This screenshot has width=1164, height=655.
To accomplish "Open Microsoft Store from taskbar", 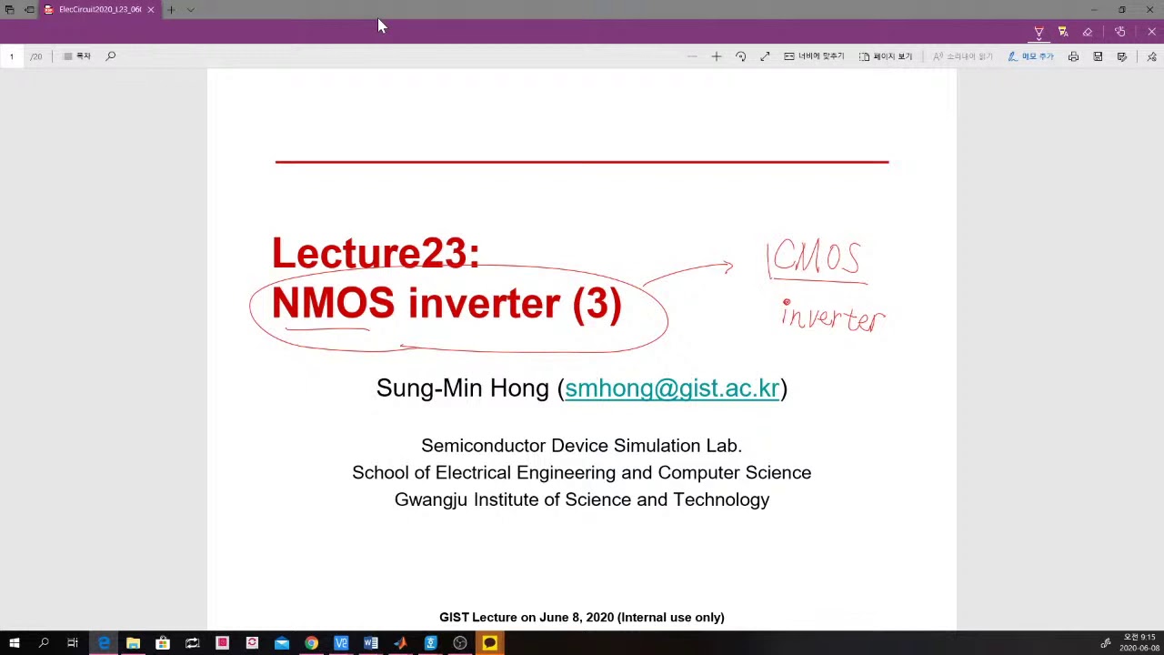I will click(x=163, y=643).
